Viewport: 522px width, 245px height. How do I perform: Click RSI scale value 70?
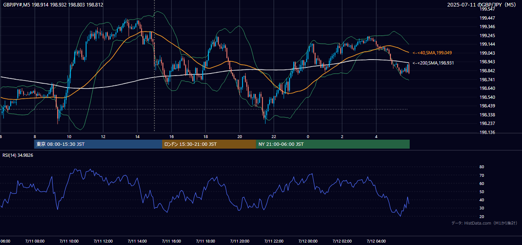[x=482, y=175]
